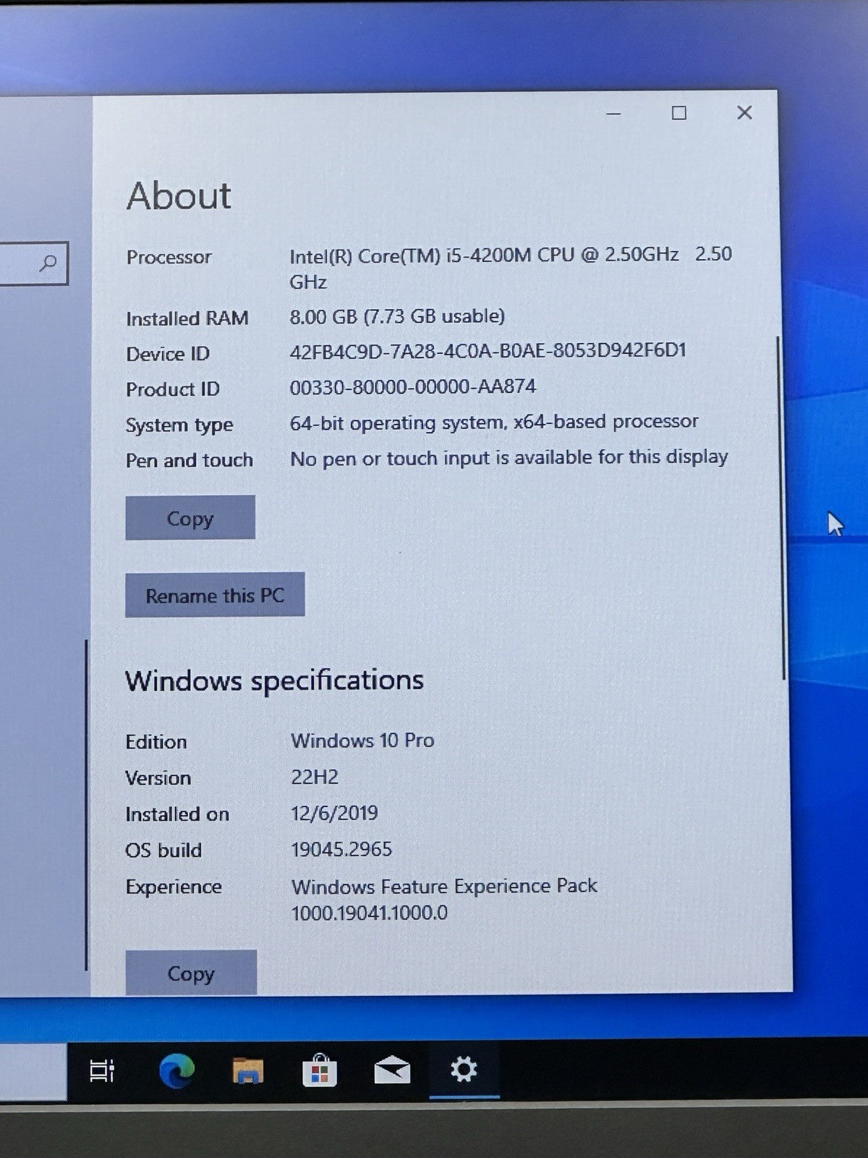Open Microsoft Store from the taskbar
868x1158 pixels.
click(320, 1070)
